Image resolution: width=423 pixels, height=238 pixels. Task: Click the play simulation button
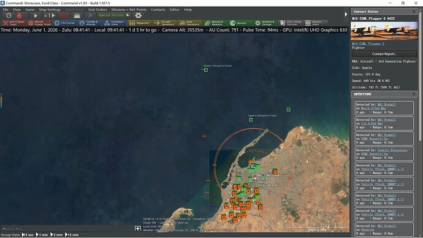pyautogui.click(x=36, y=16)
